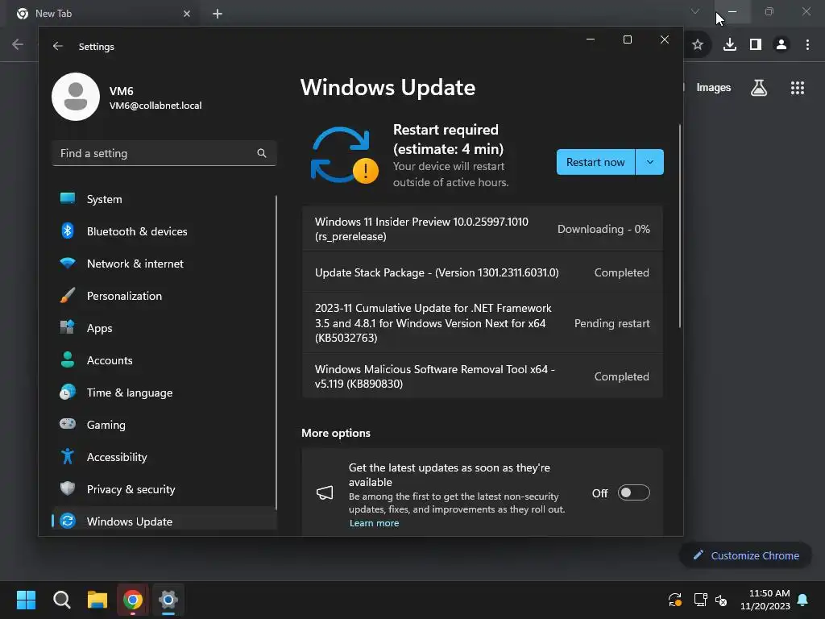Open Network & internet settings
The width and height of the screenshot is (825, 619).
(x=164, y=264)
